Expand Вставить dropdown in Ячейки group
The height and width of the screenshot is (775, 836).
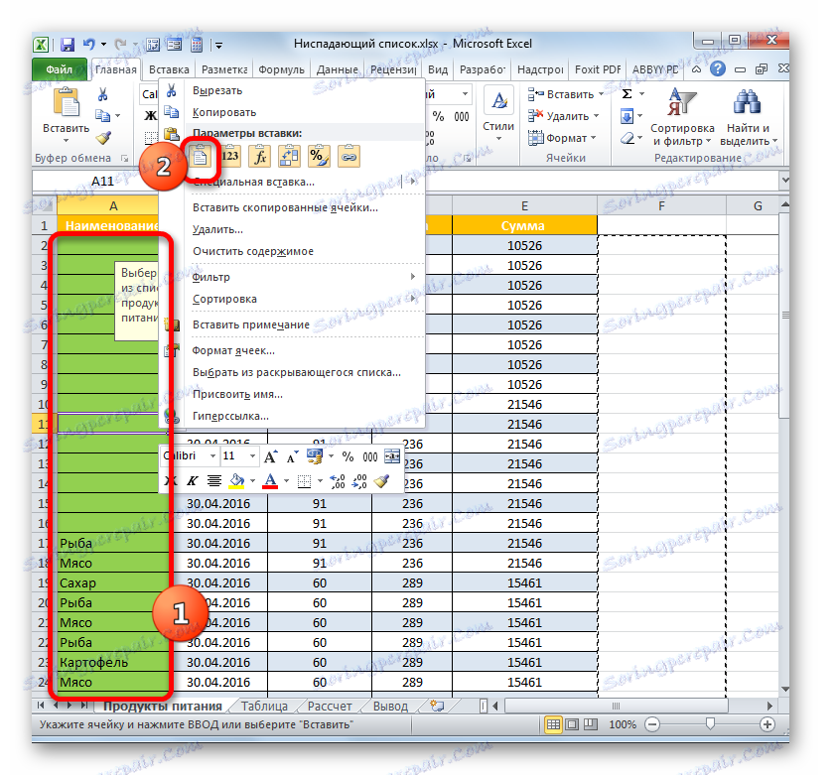(601, 94)
